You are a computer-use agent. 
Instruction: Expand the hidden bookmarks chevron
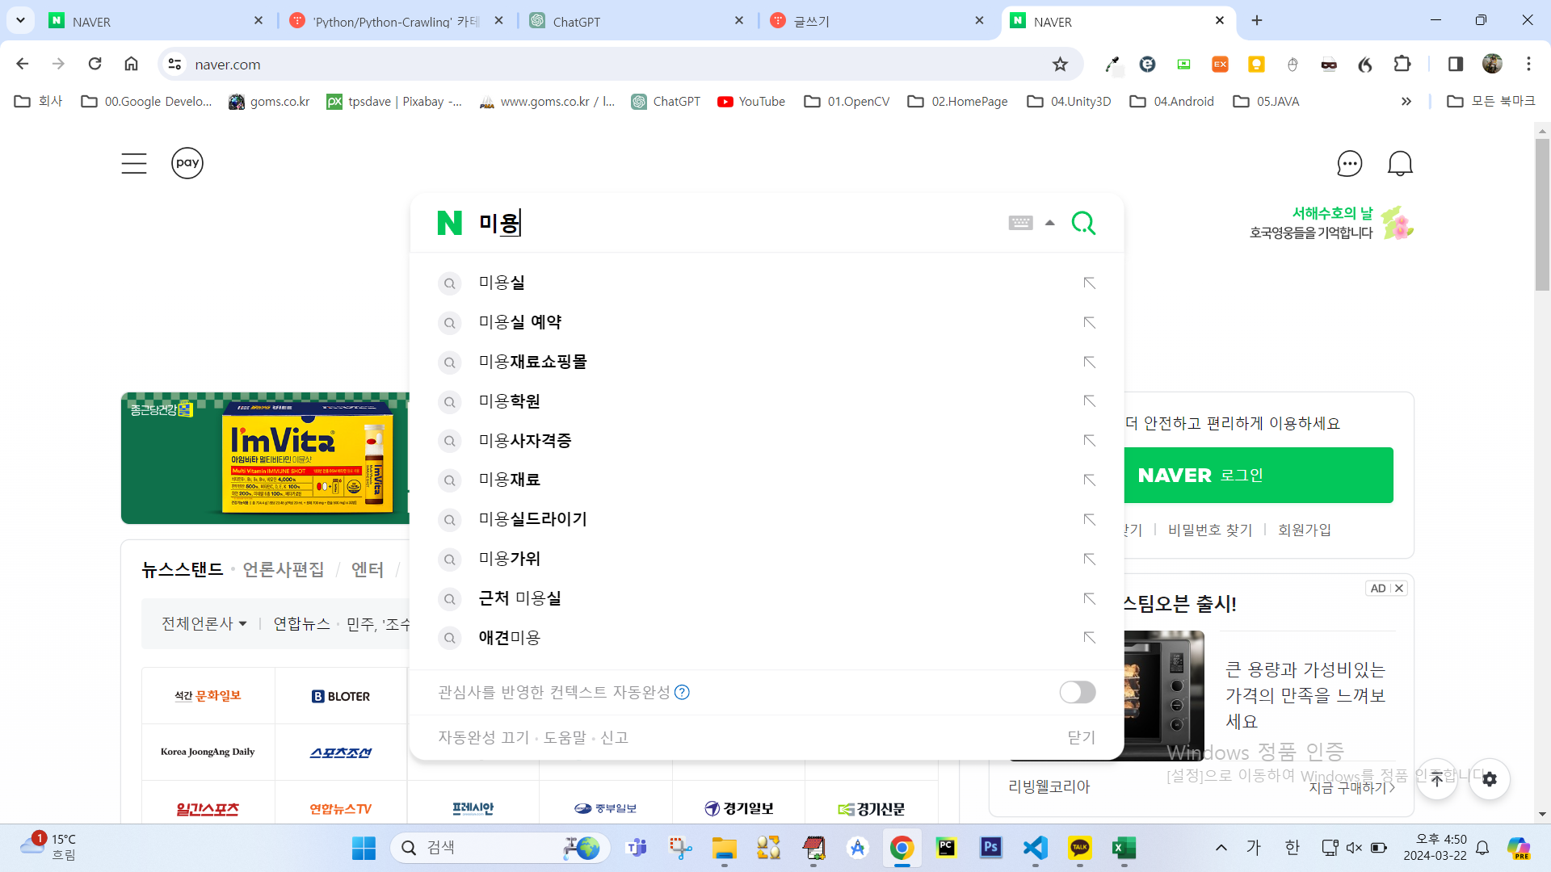tap(1406, 102)
